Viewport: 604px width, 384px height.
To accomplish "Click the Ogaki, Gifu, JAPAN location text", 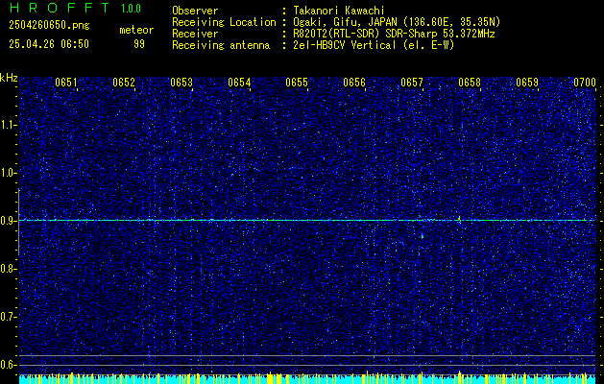I will [397, 22].
